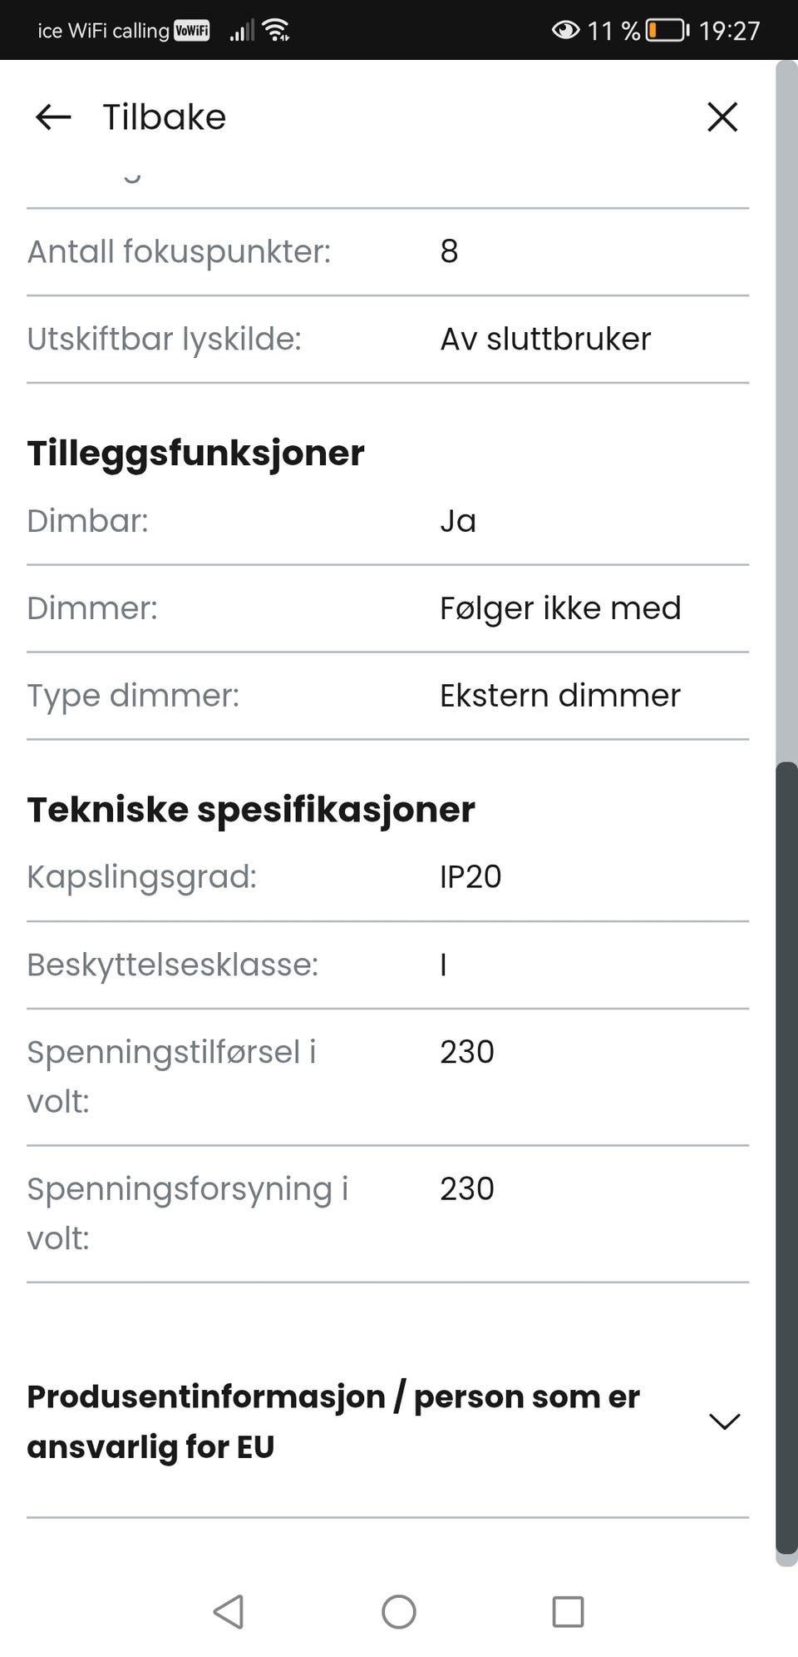The width and height of the screenshot is (798, 1657).
Task: Tap the WiFi signal icon
Action: (276, 31)
